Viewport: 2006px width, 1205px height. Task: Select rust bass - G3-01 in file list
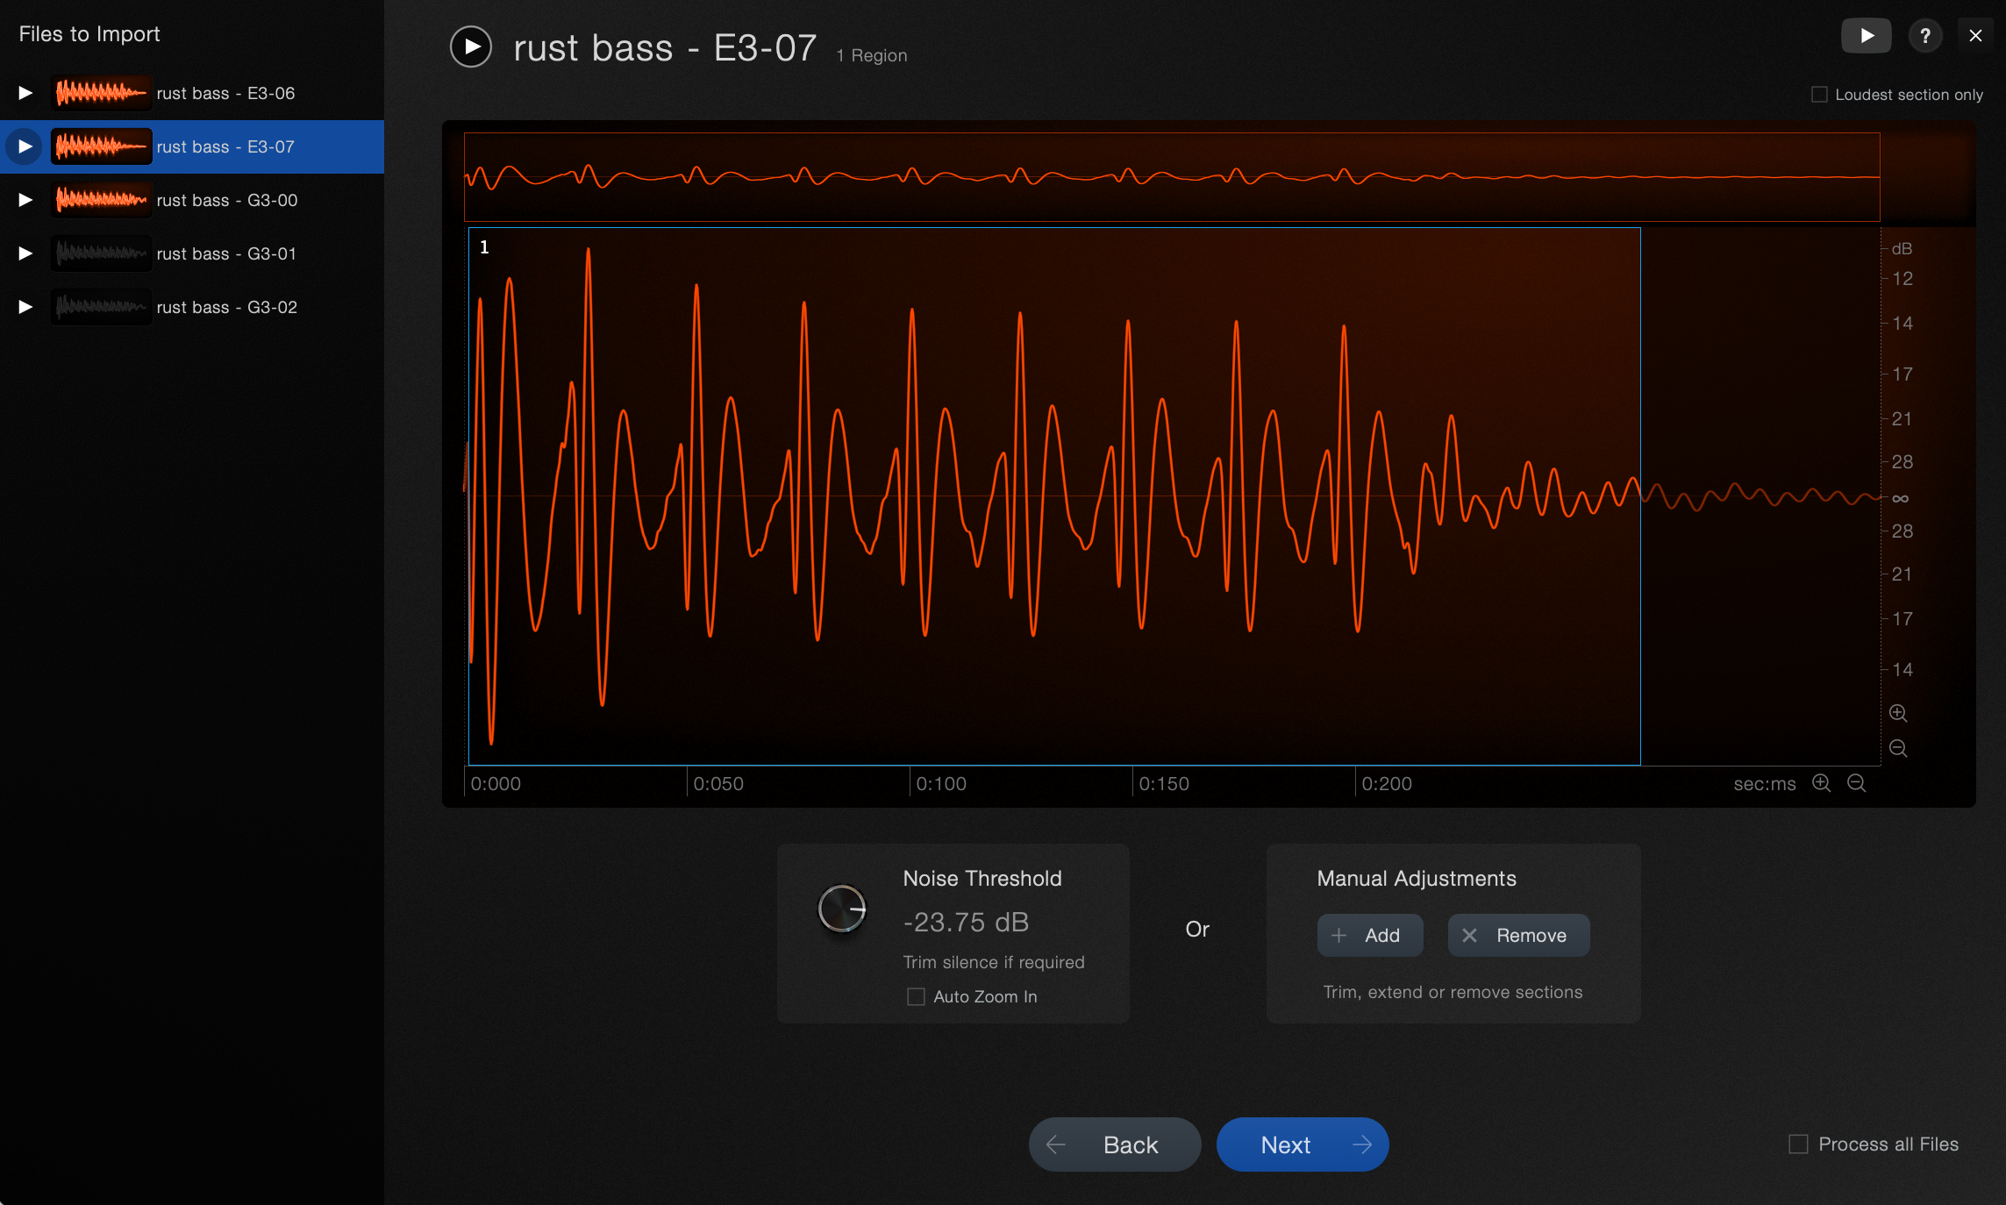click(226, 253)
